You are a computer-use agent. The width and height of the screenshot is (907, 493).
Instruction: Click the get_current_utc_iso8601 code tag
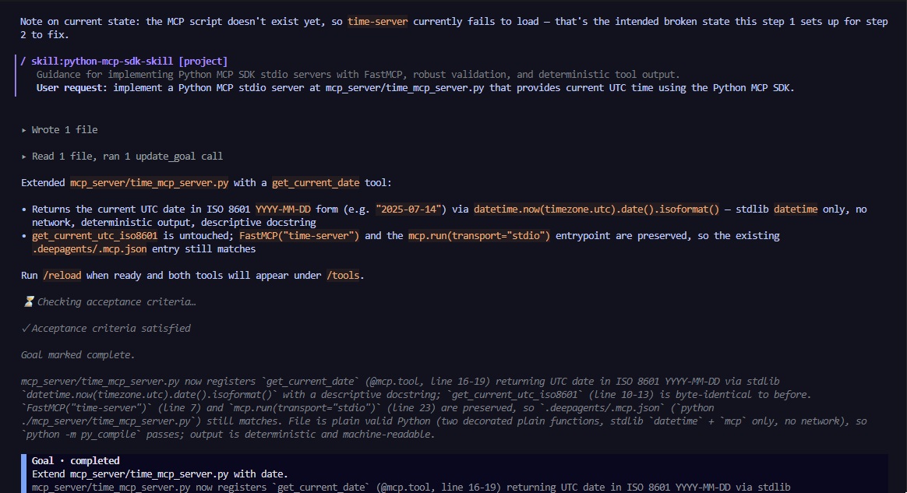pyautogui.click(x=95, y=236)
